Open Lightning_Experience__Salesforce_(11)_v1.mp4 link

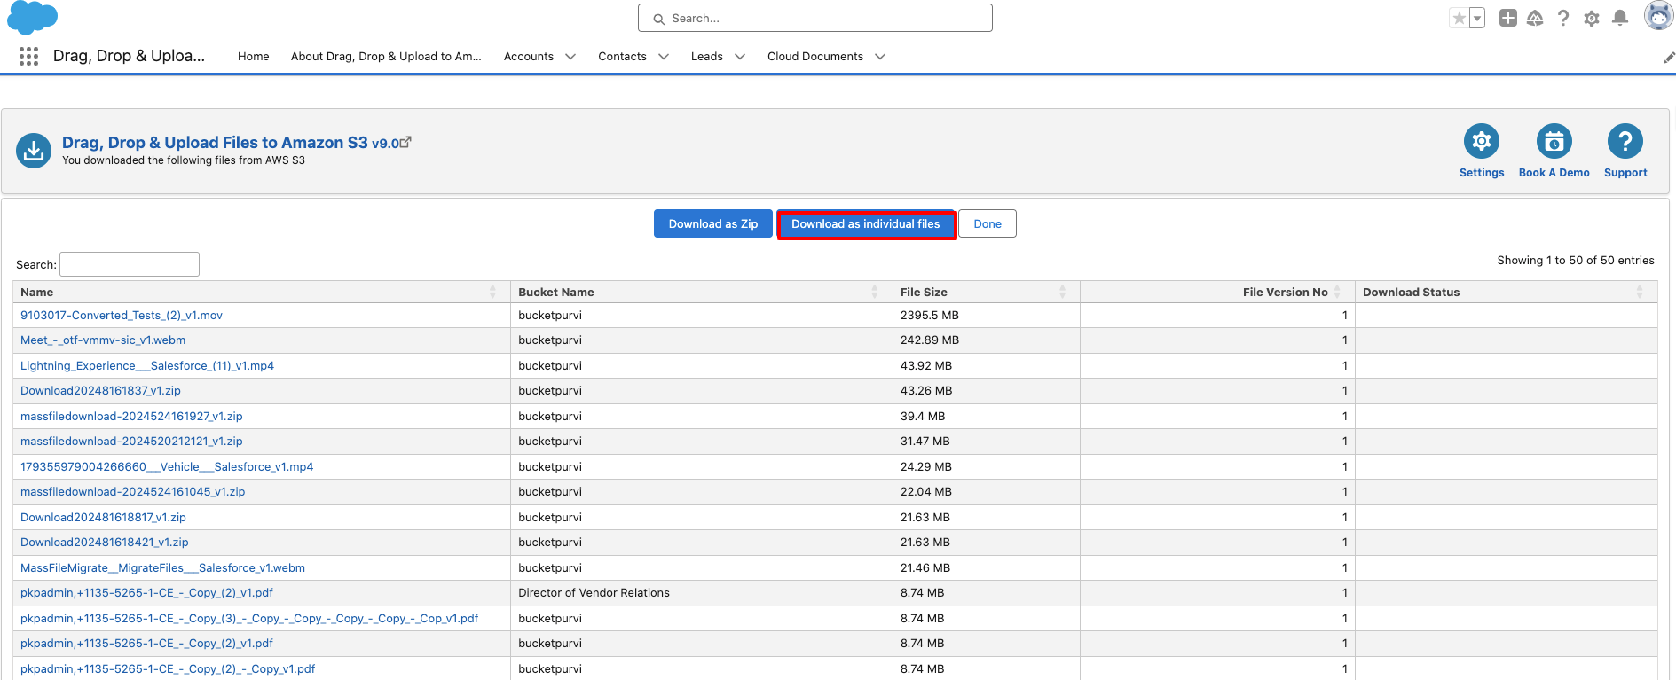tap(147, 366)
